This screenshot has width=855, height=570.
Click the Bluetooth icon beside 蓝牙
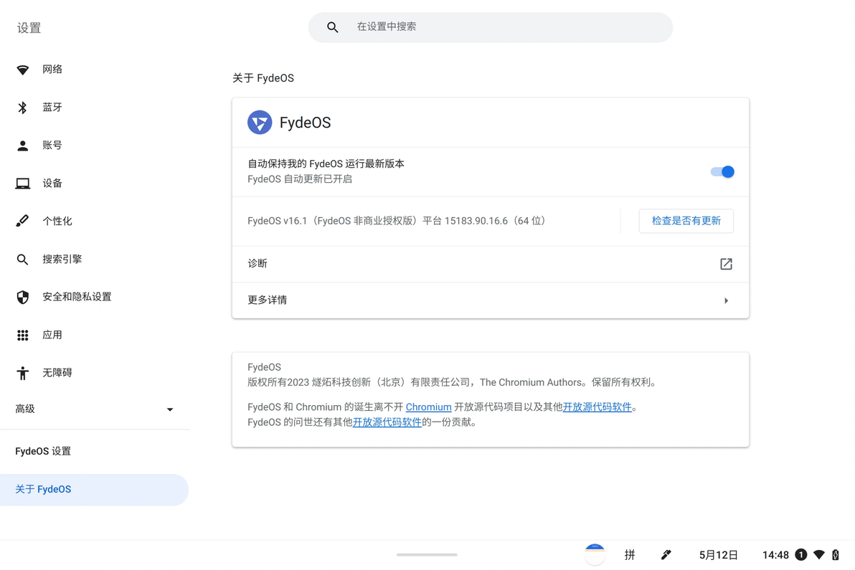click(x=22, y=108)
